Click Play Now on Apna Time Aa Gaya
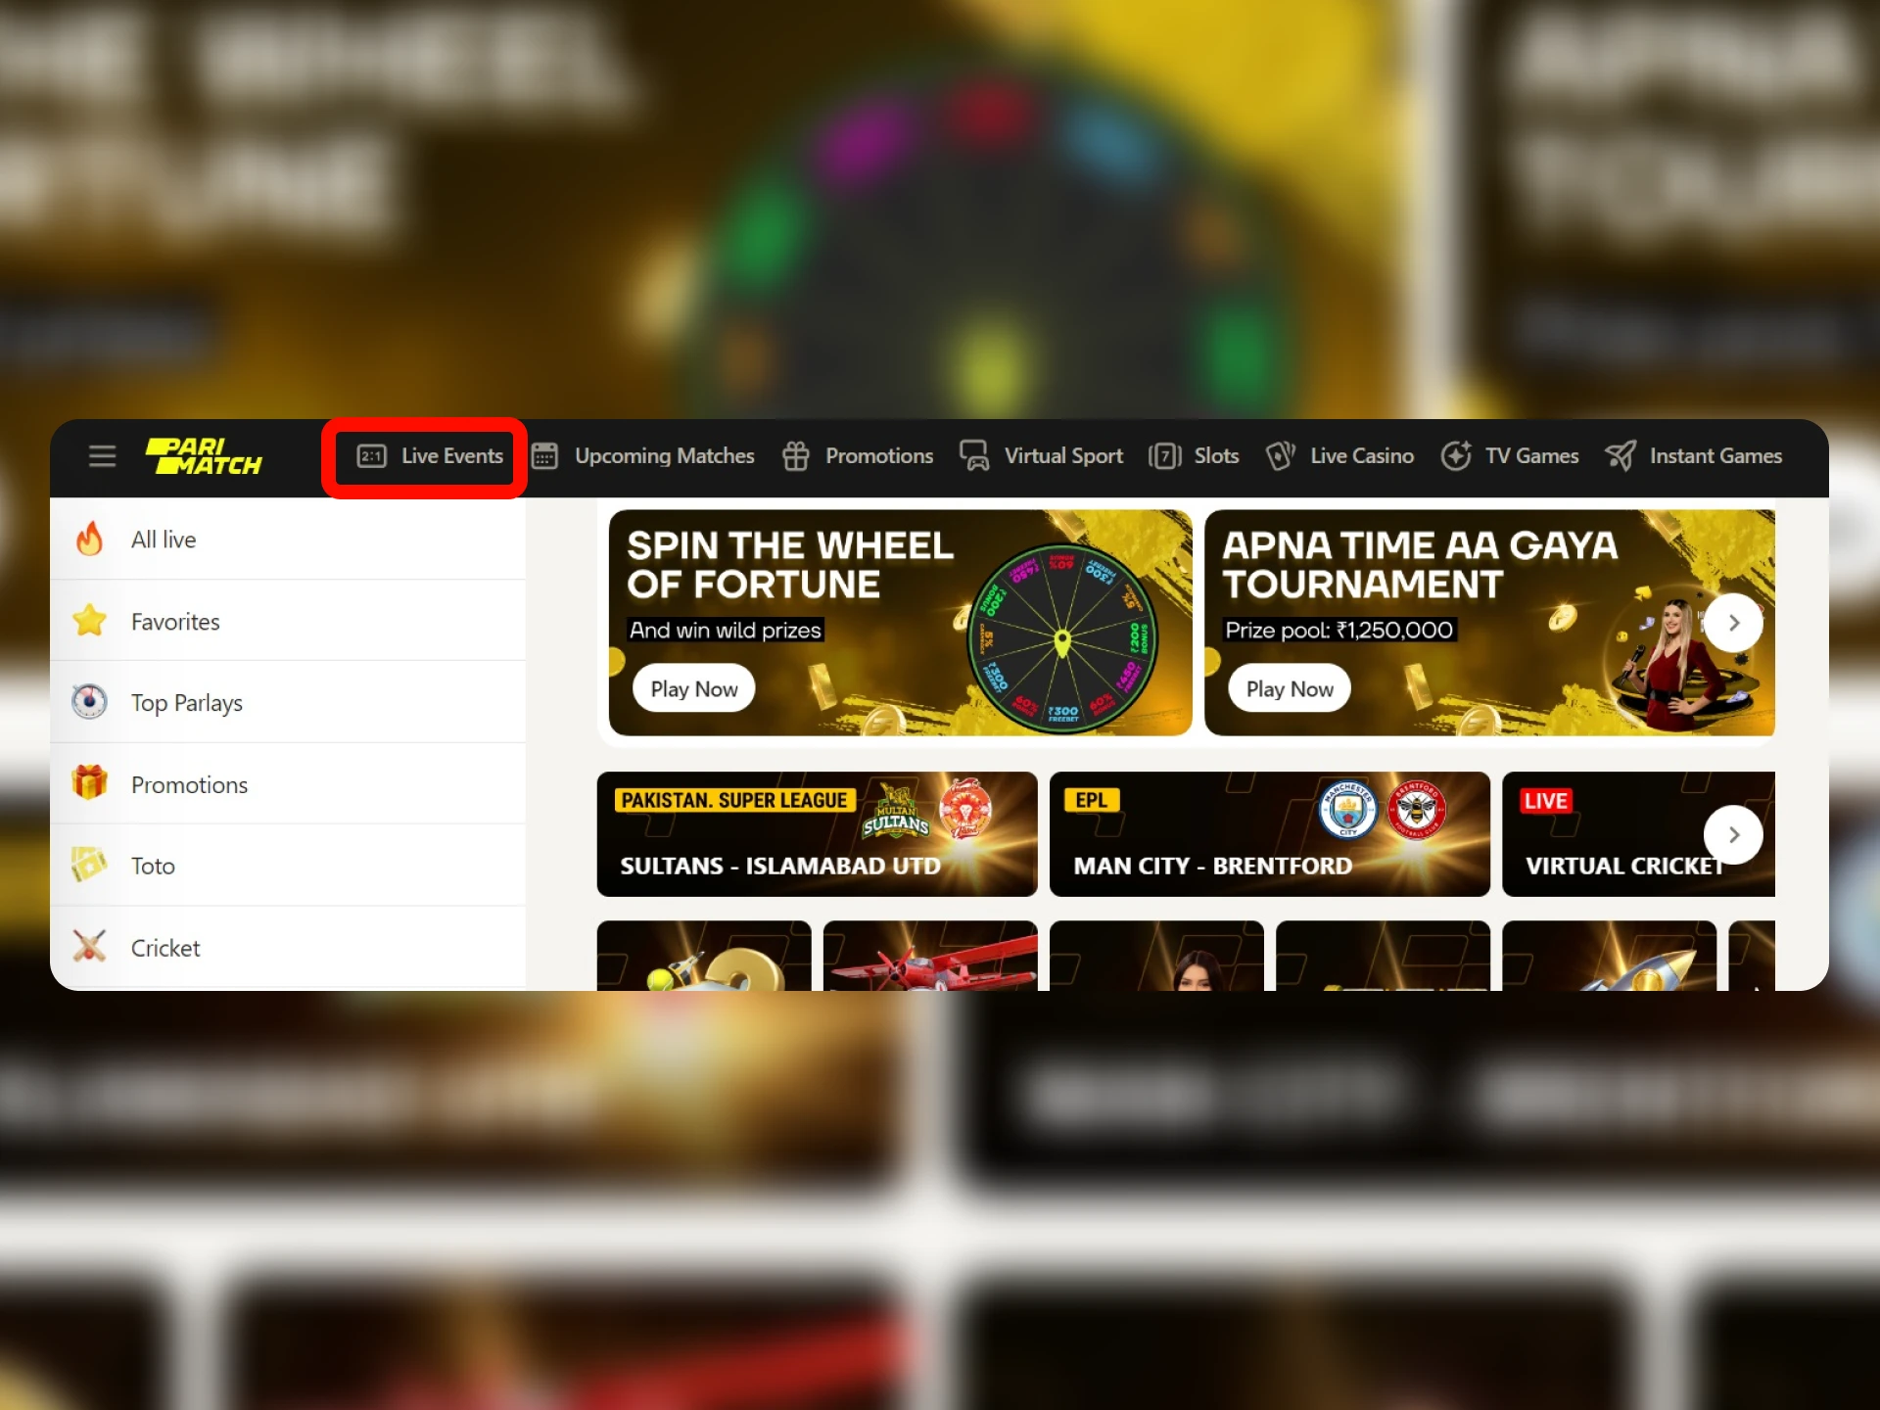 [x=1288, y=688]
